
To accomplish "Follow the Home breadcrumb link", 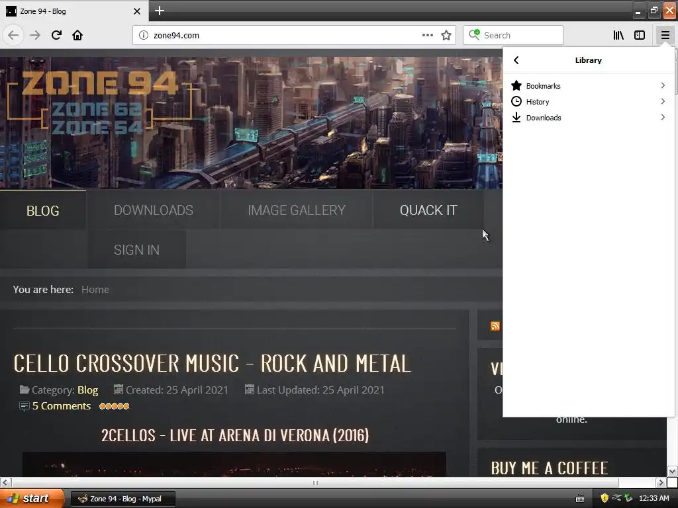I will point(95,290).
